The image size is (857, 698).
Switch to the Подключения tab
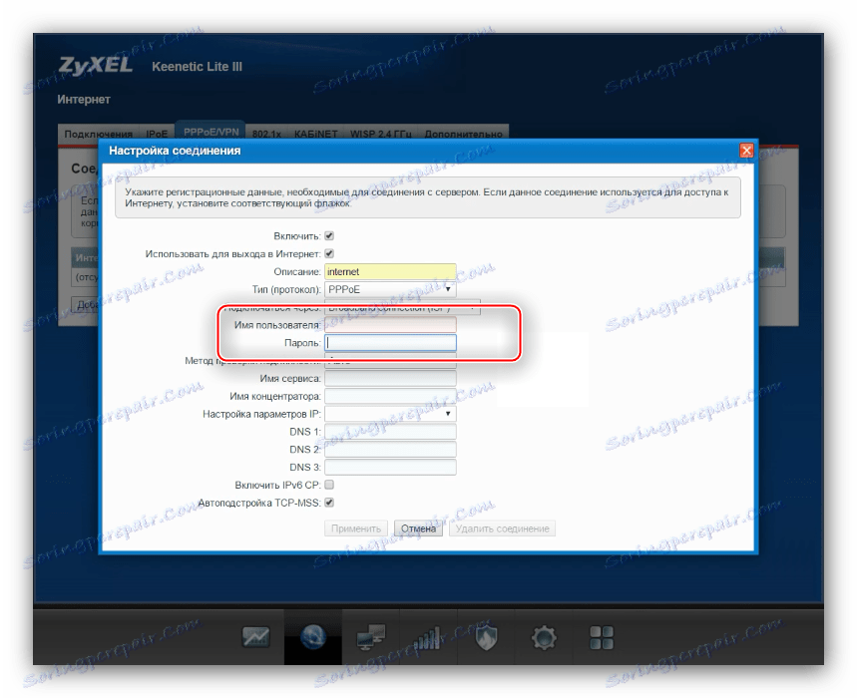(99, 134)
